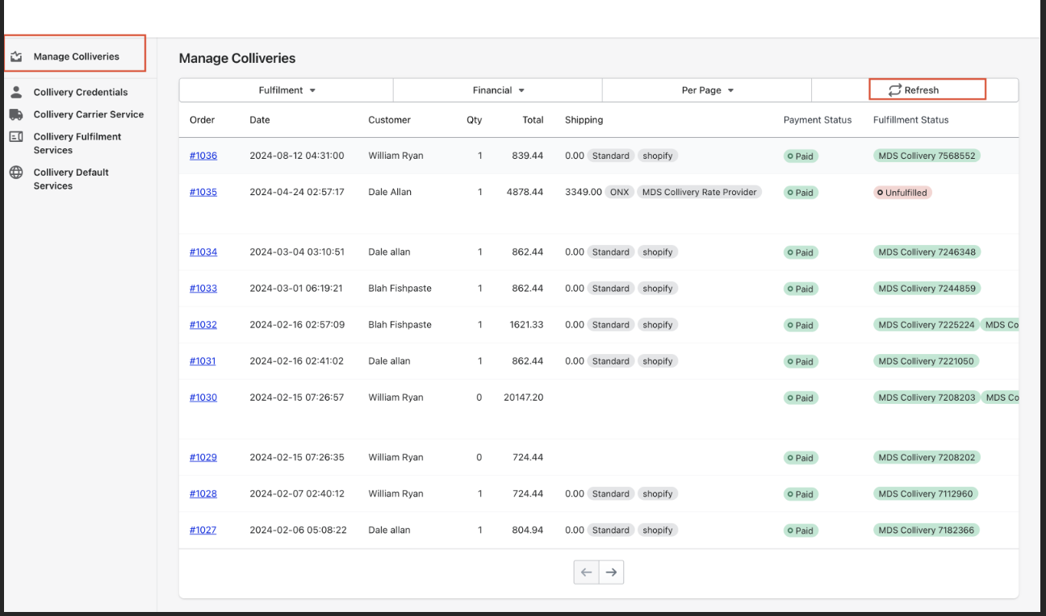Click the Manage Colliveries sidebar icon
Screen dimensions: 1046x616
(16, 57)
